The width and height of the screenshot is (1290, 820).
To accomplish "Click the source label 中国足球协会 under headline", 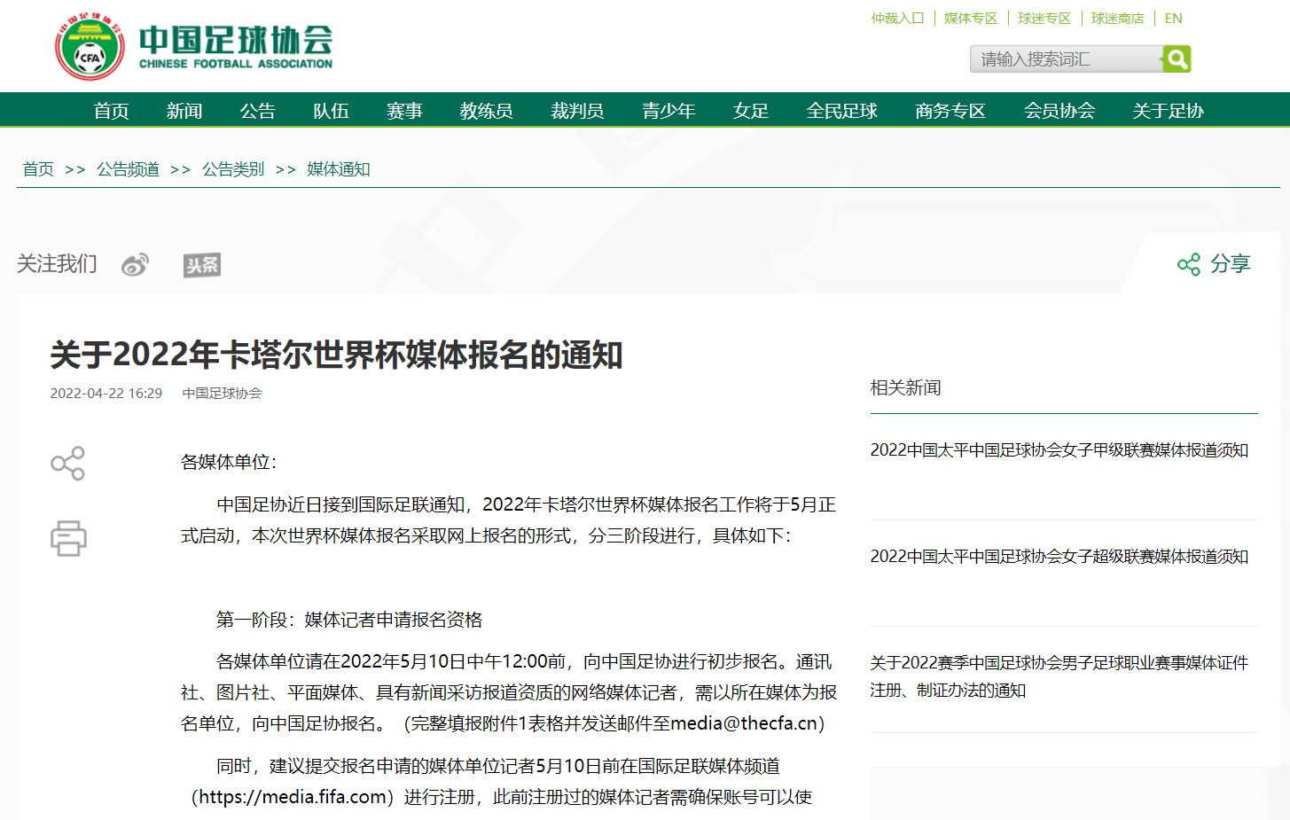I will [223, 393].
